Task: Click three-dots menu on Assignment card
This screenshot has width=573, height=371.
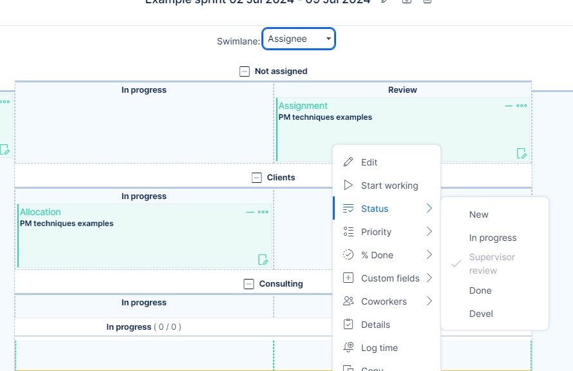Action: (x=521, y=106)
